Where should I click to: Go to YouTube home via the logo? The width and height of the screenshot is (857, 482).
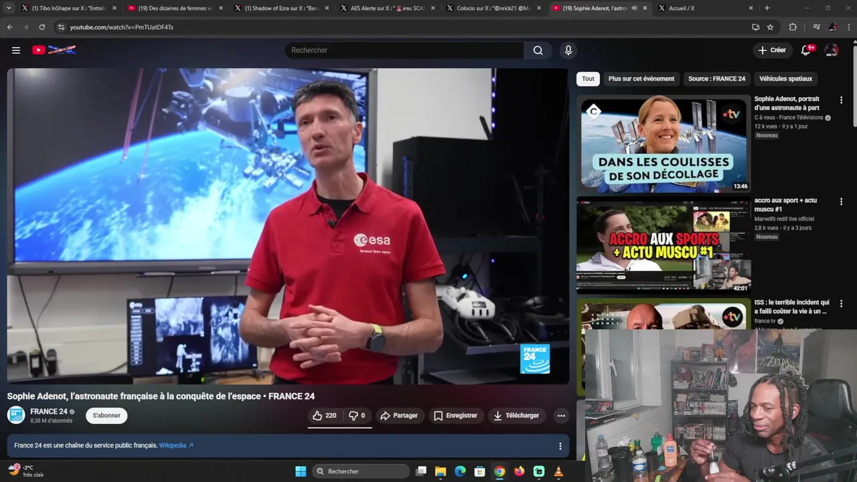[x=54, y=50]
